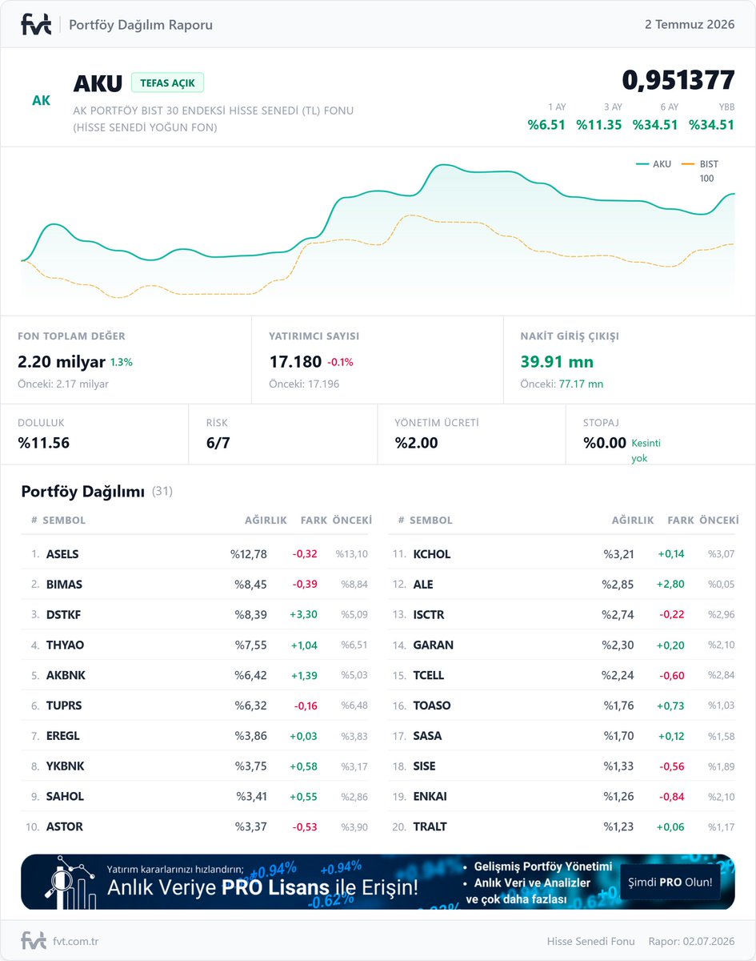Select the SISE row symbol
Image resolution: width=756 pixels, height=961 pixels.
tap(425, 766)
